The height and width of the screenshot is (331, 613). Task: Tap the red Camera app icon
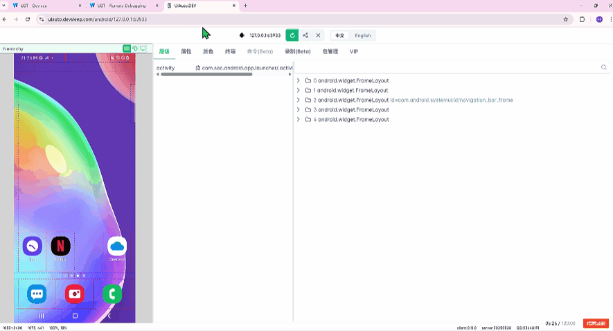(74, 294)
